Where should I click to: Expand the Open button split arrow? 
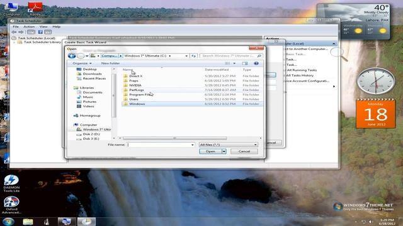tap(224, 151)
